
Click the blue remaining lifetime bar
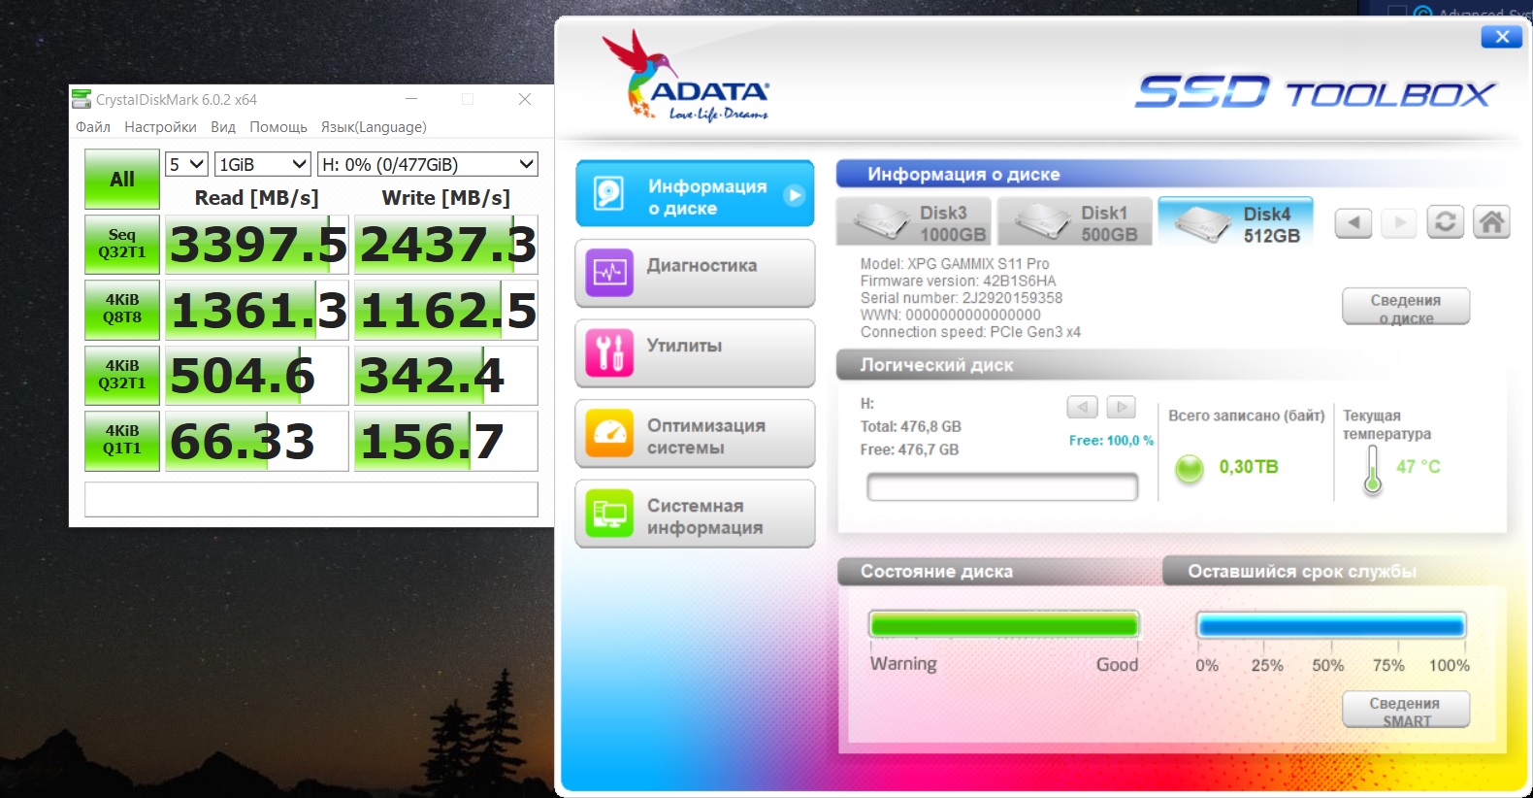pyautogui.click(x=1331, y=625)
